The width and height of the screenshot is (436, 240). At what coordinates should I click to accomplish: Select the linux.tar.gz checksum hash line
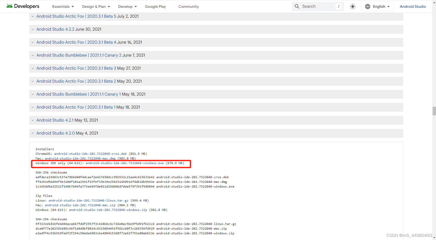[x=136, y=224]
